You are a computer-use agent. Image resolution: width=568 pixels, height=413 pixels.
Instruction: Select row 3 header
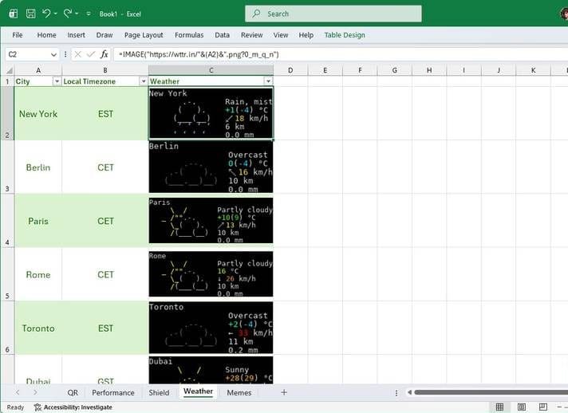point(7,167)
